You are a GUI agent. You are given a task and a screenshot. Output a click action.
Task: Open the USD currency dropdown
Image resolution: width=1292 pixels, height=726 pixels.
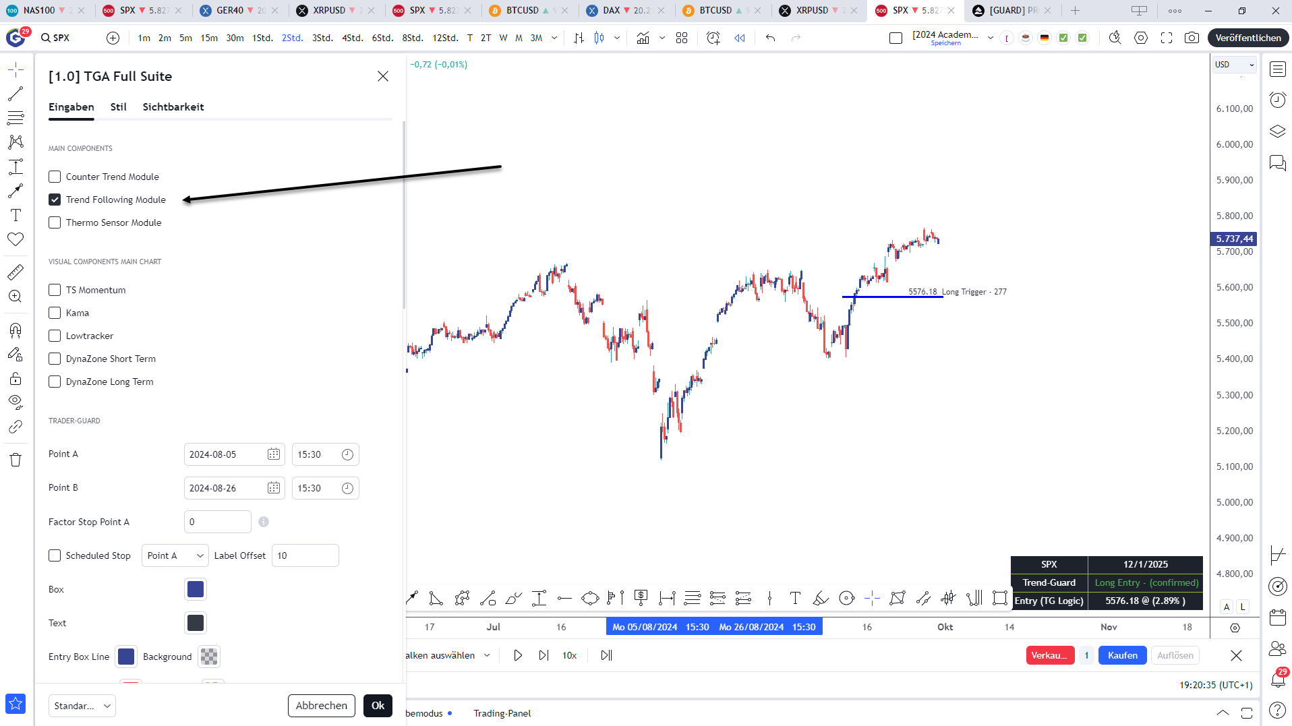click(x=1234, y=65)
